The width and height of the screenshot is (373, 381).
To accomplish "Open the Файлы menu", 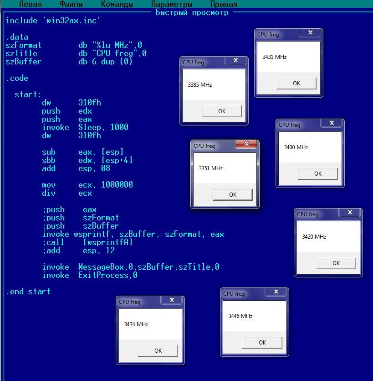I will pos(71,4).
